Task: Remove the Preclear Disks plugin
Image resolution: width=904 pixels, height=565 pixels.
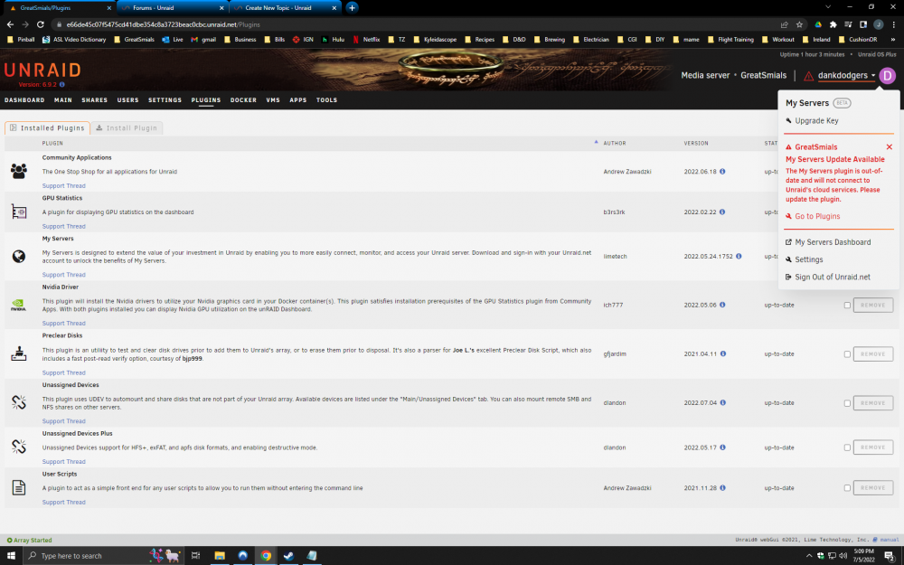Action: (873, 354)
